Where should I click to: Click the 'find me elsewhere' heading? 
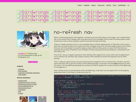pos(24,78)
